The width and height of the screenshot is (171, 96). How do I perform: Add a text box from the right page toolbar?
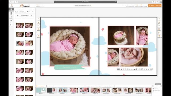click(x=159, y=19)
